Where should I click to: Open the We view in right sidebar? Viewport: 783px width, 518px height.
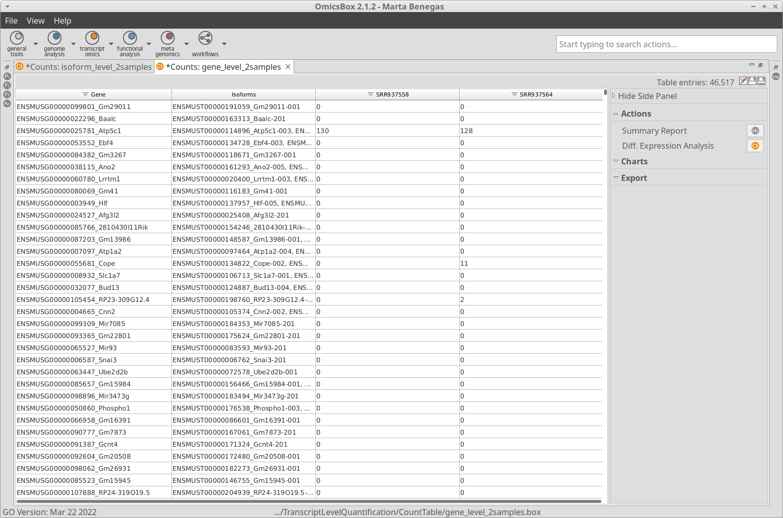tap(776, 76)
